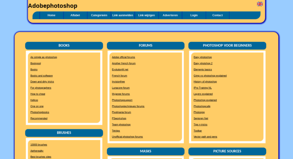The image size is (293, 159).
Task: Open the Bookpool link
Action: click(x=36, y=64)
